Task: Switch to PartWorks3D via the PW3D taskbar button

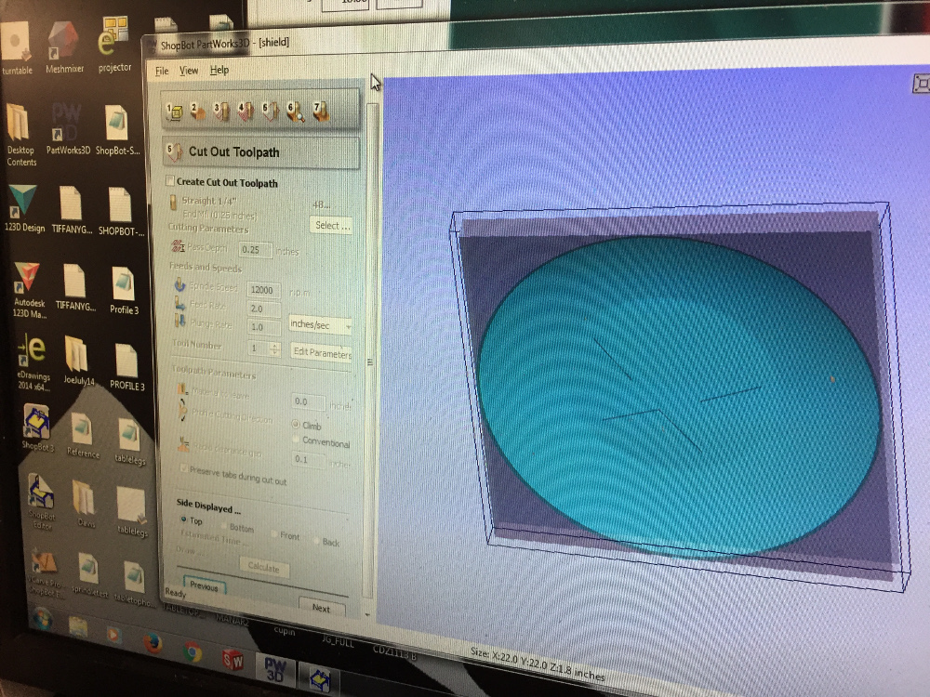Action: [274, 668]
